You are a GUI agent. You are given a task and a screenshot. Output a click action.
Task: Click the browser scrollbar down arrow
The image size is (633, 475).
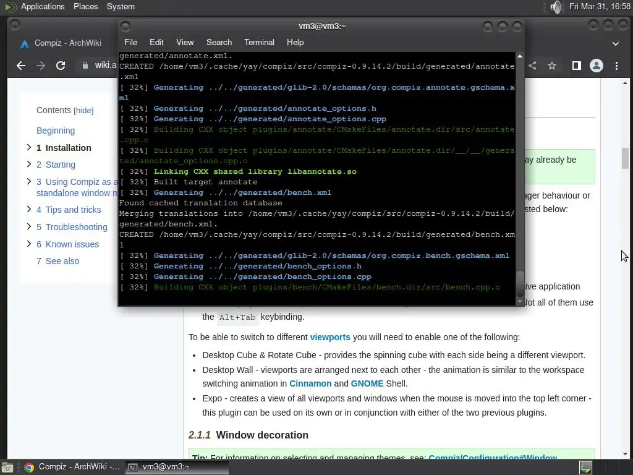(626, 454)
